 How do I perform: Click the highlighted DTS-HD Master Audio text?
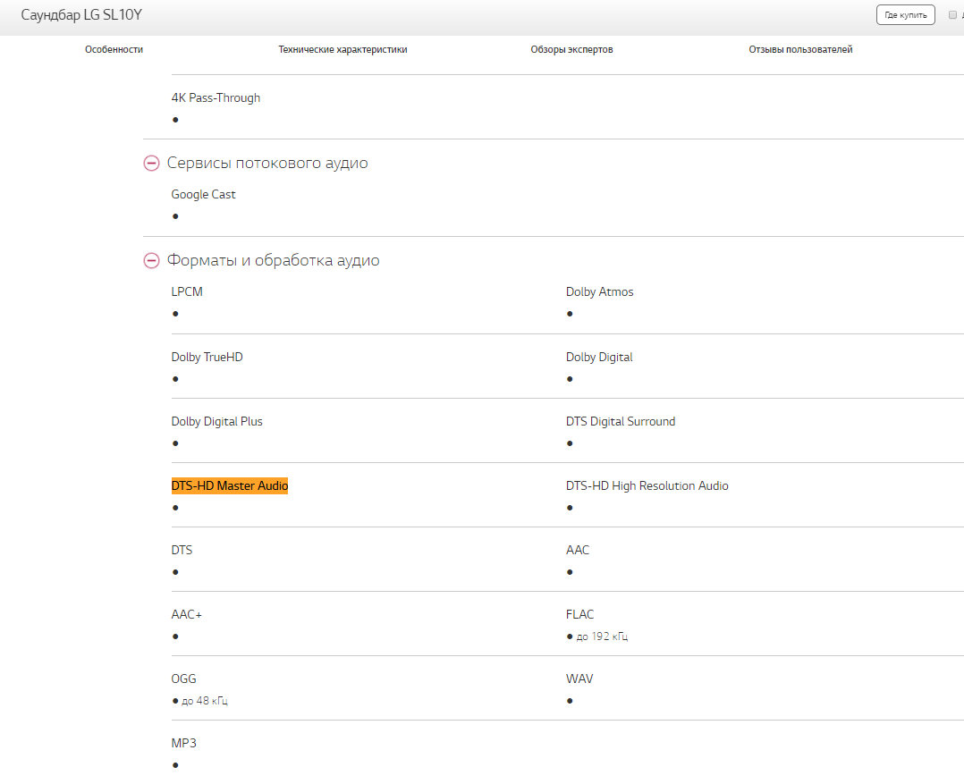[230, 486]
